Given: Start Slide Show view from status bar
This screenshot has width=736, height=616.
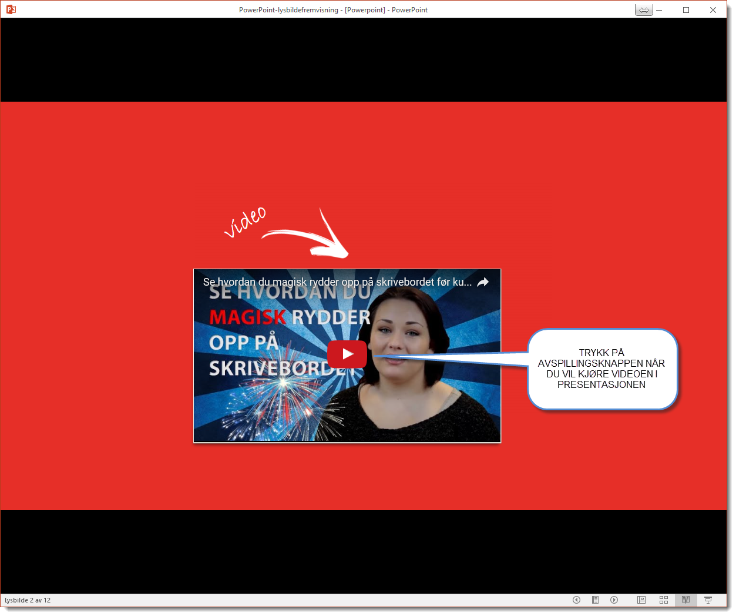Looking at the screenshot, I should (x=708, y=600).
